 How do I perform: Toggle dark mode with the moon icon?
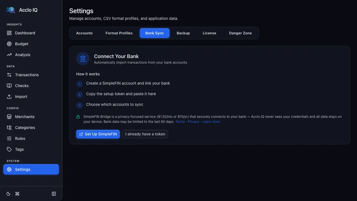[8, 194]
